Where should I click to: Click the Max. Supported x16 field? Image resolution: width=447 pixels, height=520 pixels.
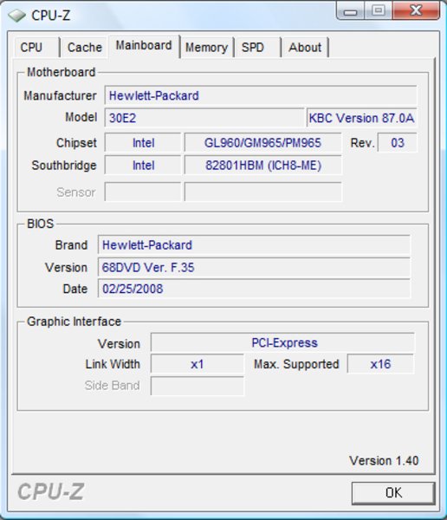tap(380, 364)
